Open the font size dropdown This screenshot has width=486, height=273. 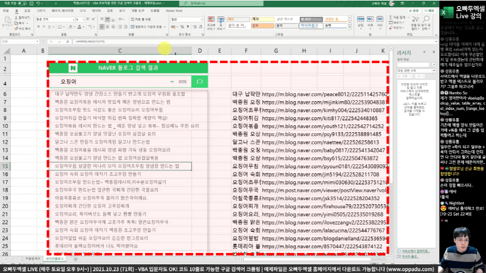[84, 19]
